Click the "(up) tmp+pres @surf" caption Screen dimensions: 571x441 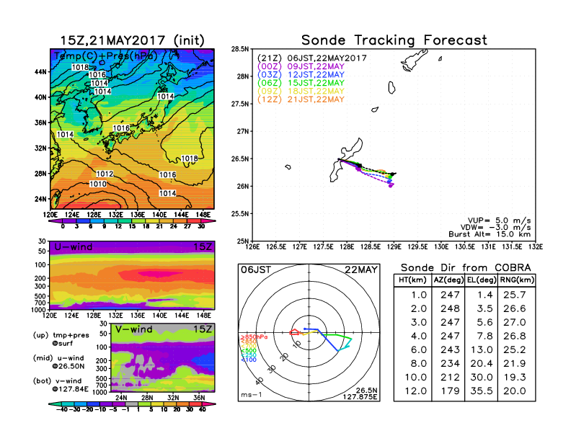(x=61, y=339)
